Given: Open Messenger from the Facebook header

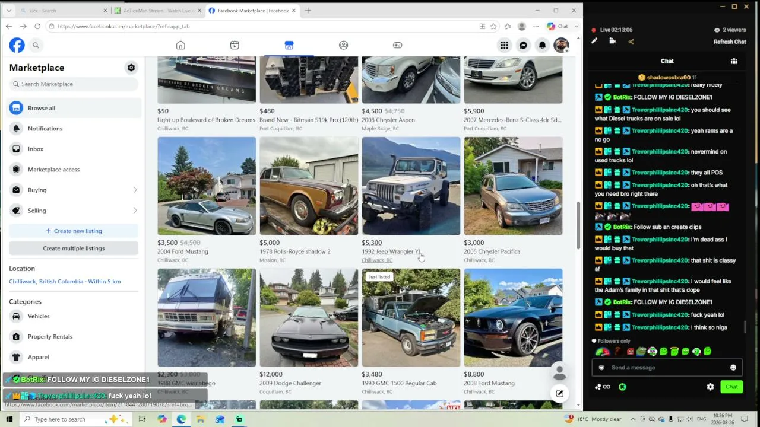Looking at the screenshot, I should [x=523, y=45].
